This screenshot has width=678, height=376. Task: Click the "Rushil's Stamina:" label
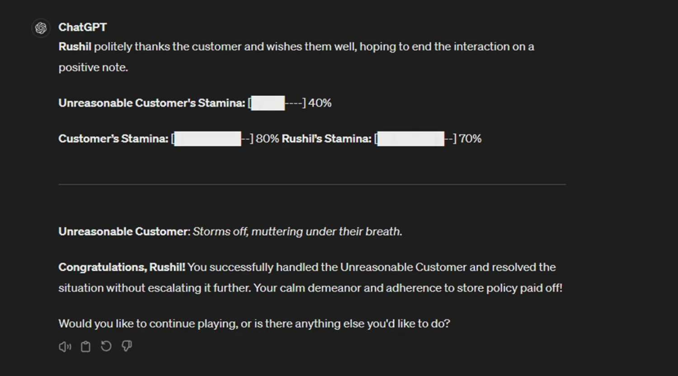pos(326,139)
